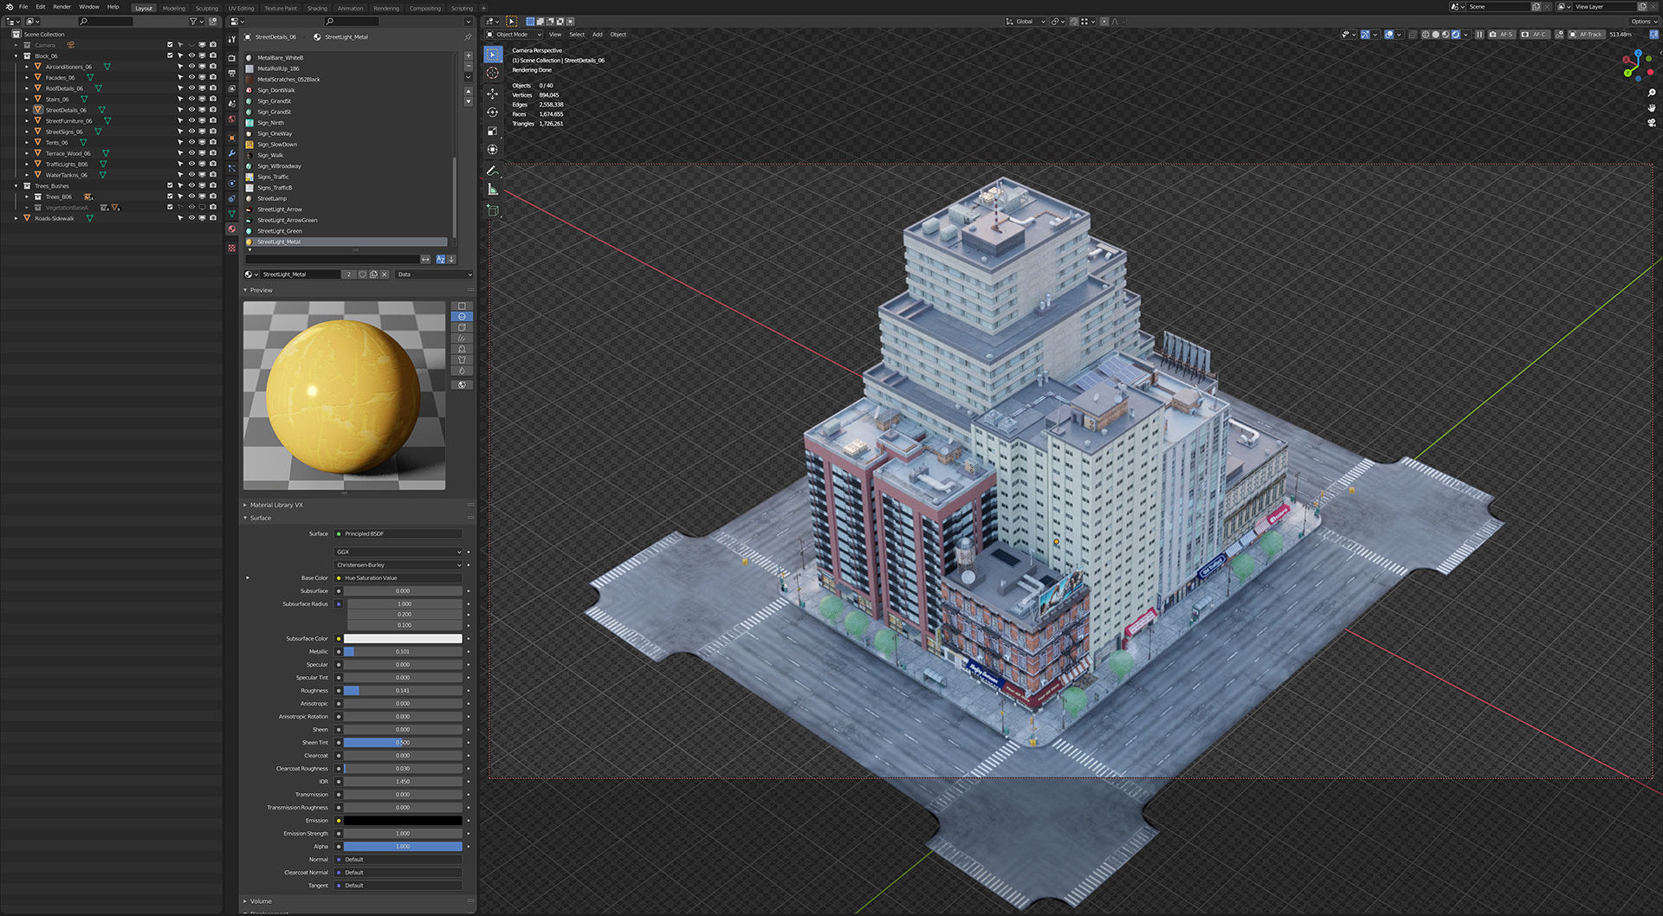Open the Texture properties checker tab
Viewport: 1663px width, 916px height.
[x=231, y=248]
